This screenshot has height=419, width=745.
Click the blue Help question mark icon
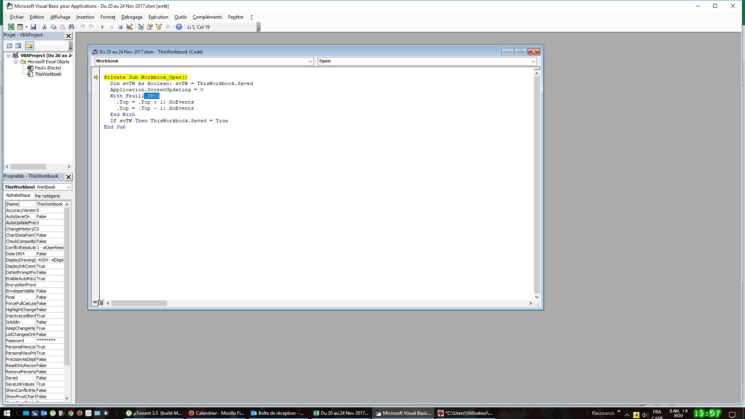click(x=179, y=27)
